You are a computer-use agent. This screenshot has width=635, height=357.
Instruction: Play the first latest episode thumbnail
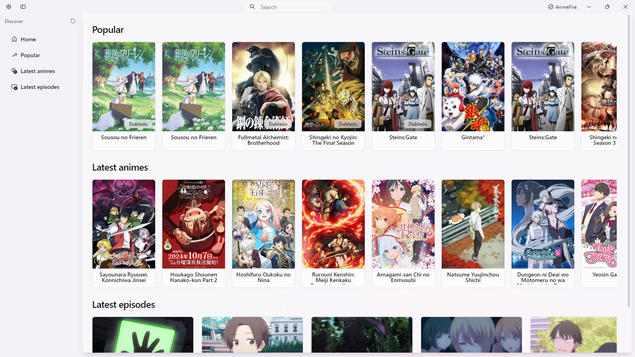143,334
